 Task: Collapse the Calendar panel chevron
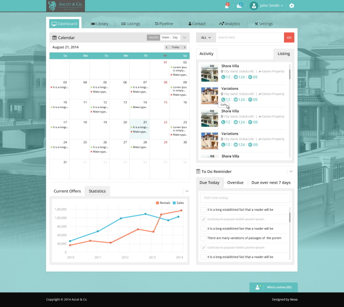click(184, 37)
